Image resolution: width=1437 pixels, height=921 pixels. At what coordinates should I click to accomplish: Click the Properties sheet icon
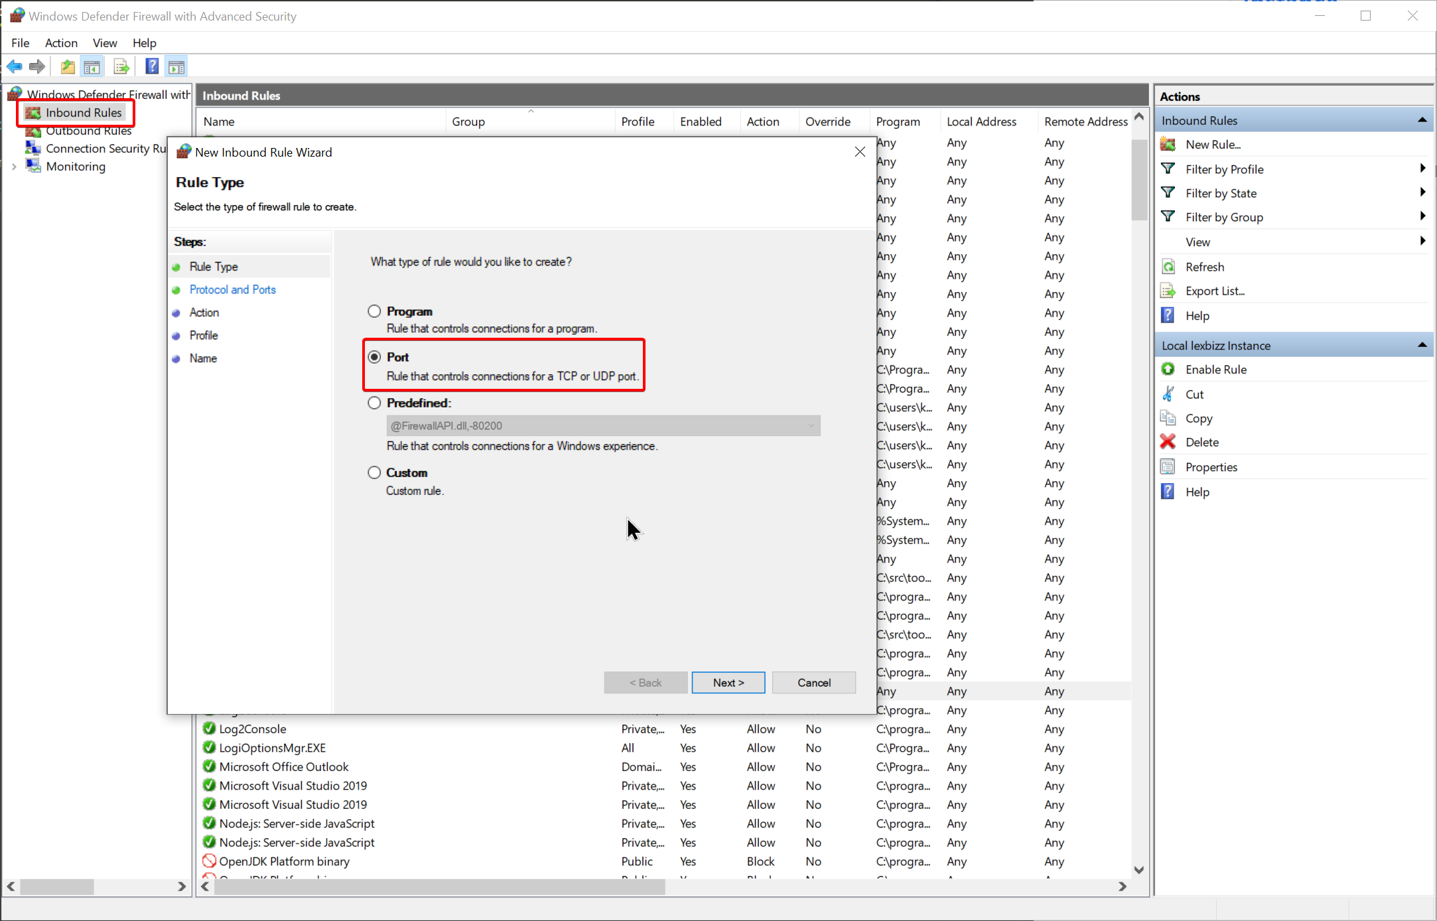(1168, 466)
